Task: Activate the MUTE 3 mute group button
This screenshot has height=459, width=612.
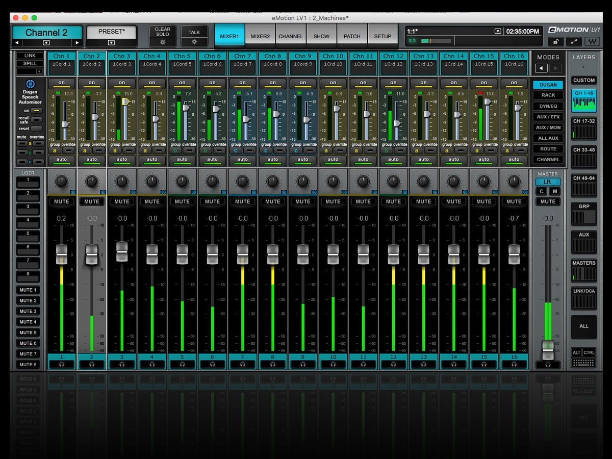Action: [x=29, y=311]
